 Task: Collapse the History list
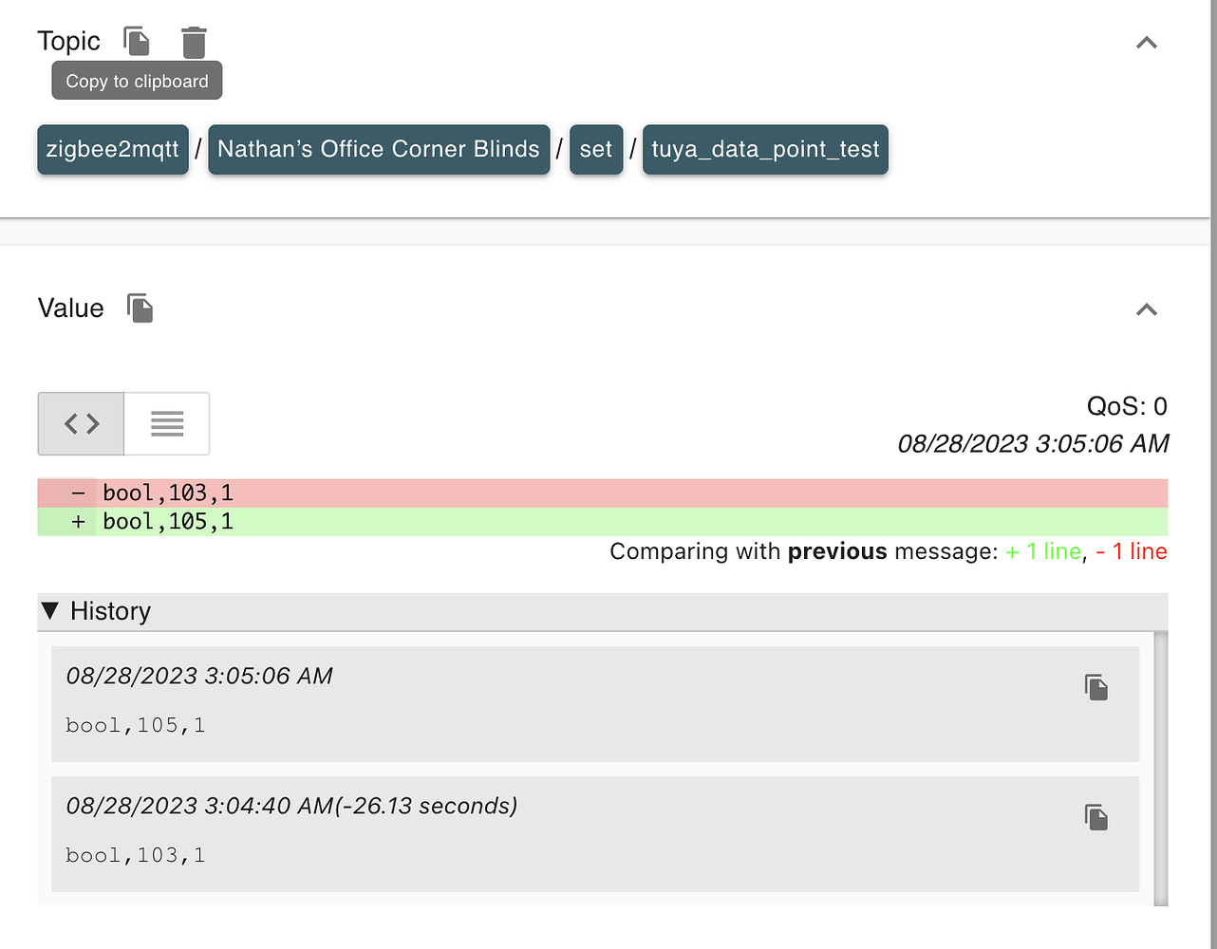[x=50, y=610]
